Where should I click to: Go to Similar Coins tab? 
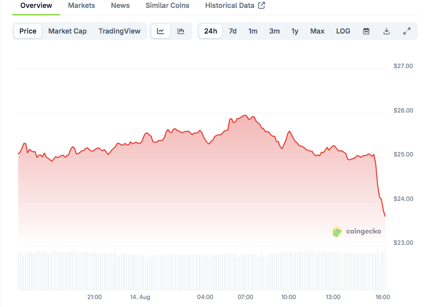click(x=167, y=5)
